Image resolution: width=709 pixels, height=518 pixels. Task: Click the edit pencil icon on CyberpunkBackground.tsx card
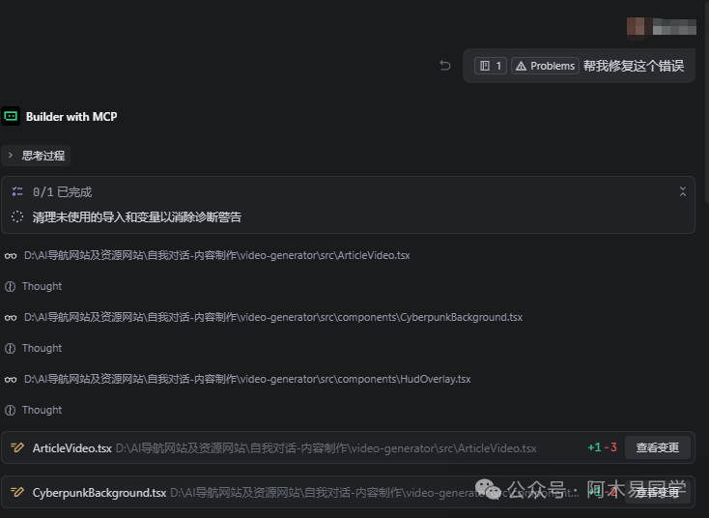click(x=17, y=492)
